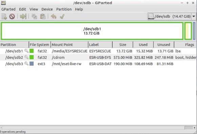Sort by the Mount Point column header
The height and width of the screenshot is (134, 197).
pos(70,45)
